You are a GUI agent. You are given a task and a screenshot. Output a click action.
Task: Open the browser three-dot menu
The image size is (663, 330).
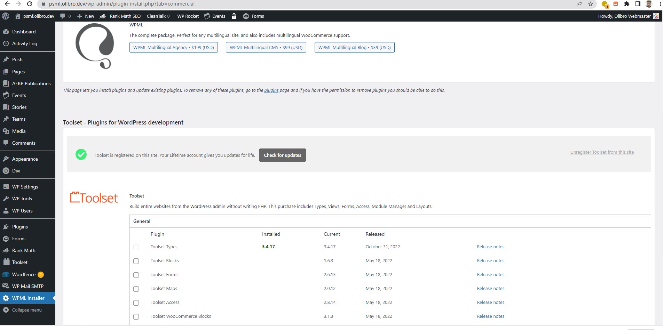pyautogui.click(x=660, y=4)
